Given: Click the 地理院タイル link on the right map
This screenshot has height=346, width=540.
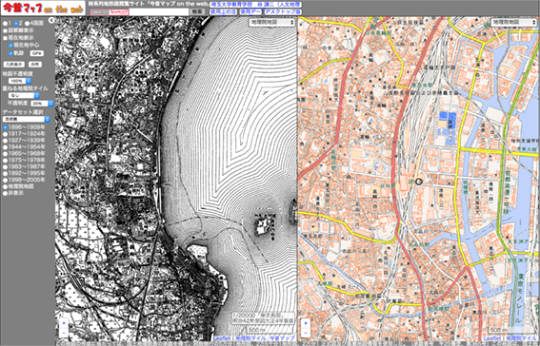Looking at the screenshot, I should 521,338.
